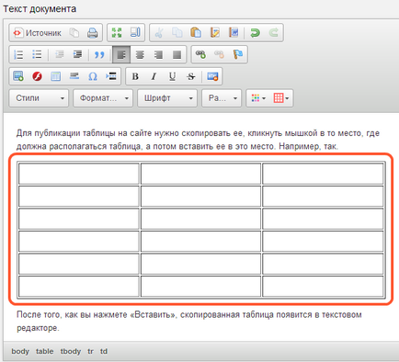Image resolution: width=399 pixels, height=362 pixels.
Task: Insert a numbered list
Action: (18, 54)
